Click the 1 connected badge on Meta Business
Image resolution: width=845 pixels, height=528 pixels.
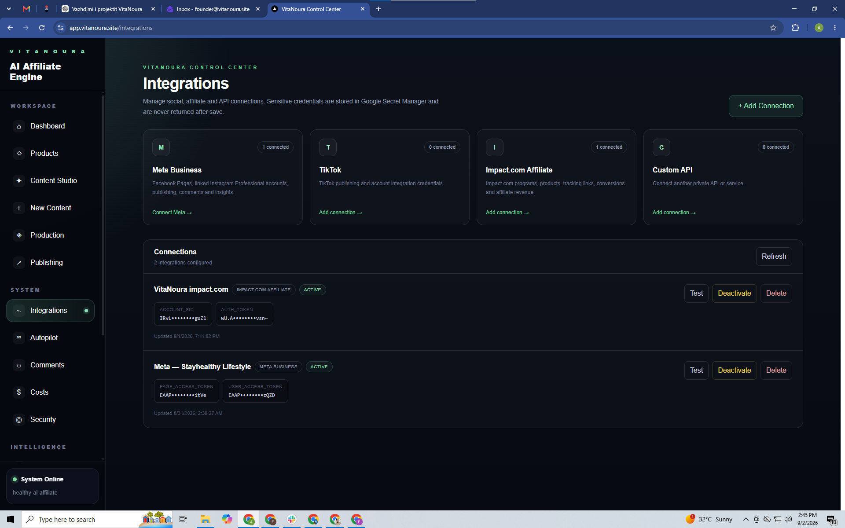click(x=276, y=147)
